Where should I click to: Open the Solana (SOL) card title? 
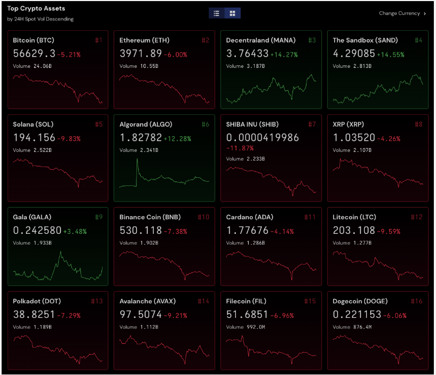[x=33, y=124]
